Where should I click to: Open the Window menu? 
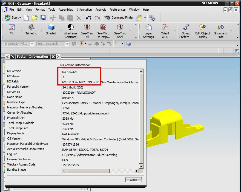click(x=134, y=10)
